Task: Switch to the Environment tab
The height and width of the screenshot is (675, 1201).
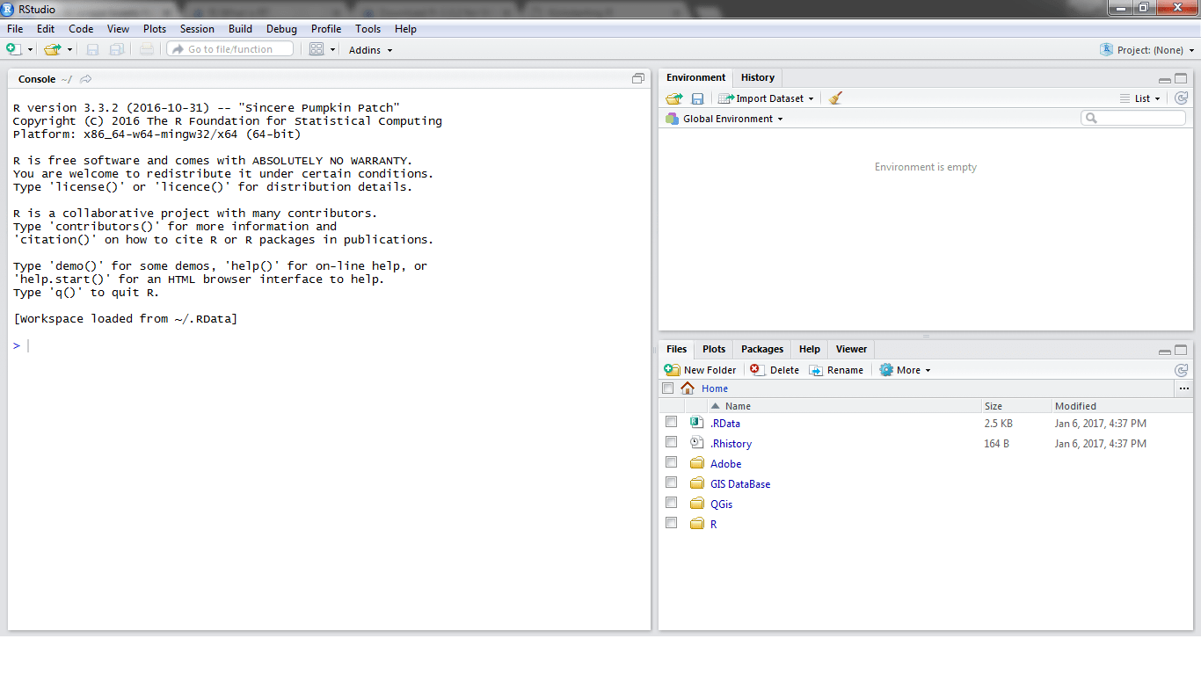Action: 695,77
